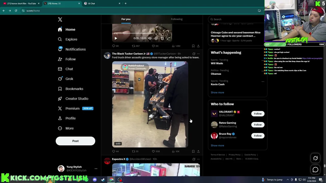
Task: Toggle fullscreen on top video
Action: tap(168, 38)
